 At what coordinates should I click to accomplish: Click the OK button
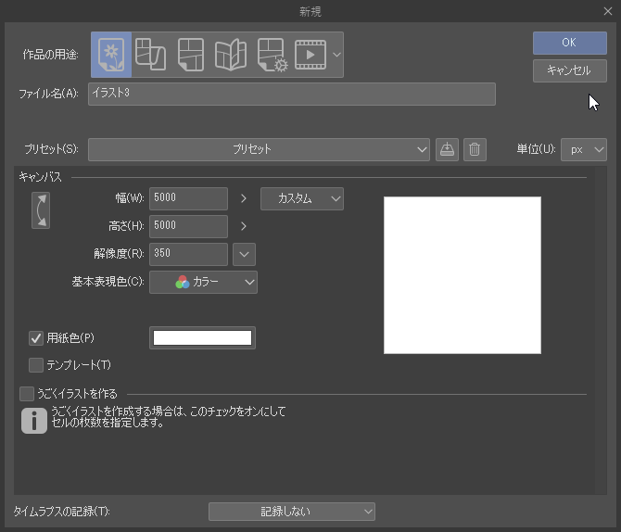tap(569, 42)
